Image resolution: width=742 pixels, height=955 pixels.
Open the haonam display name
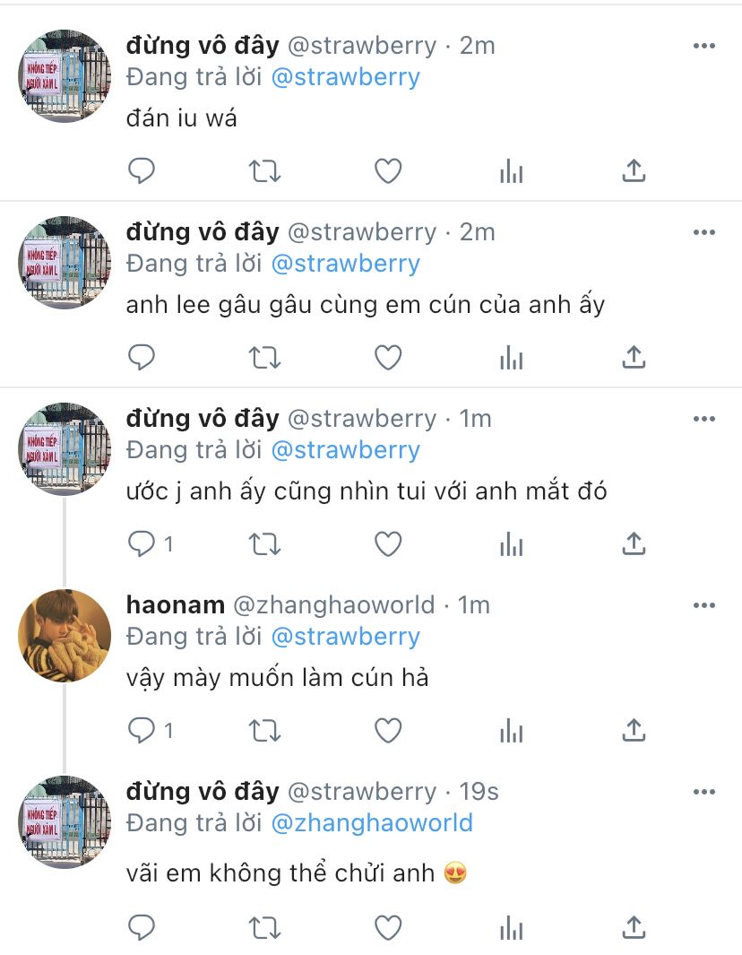click(x=176, y=604)
